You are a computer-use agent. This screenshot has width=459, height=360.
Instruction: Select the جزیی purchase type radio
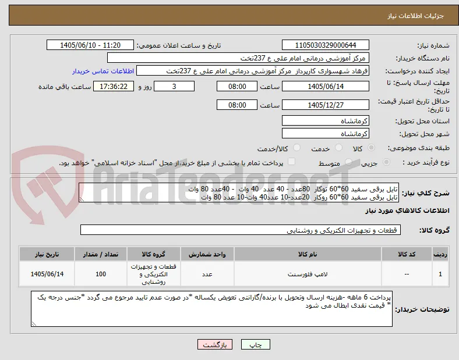point(386,162)
